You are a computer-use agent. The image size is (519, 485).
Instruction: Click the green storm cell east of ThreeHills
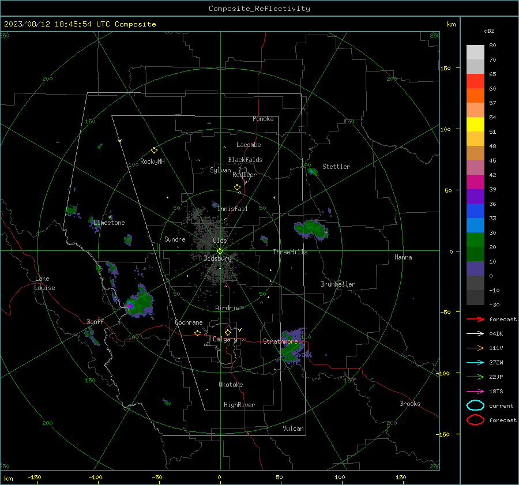click(x=311, y=229)
